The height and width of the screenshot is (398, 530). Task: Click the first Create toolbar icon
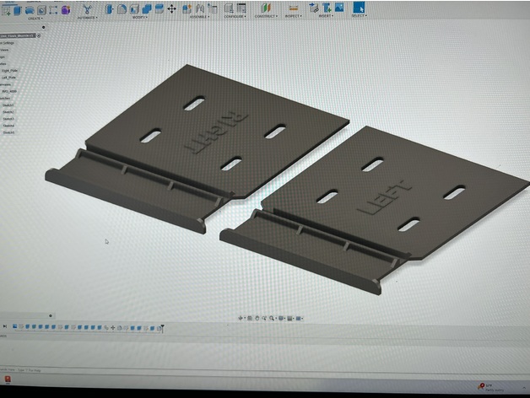(8, 9)
